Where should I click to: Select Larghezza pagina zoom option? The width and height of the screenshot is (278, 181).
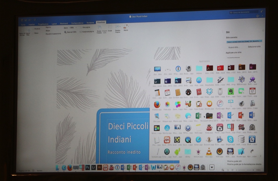[87, 32]
